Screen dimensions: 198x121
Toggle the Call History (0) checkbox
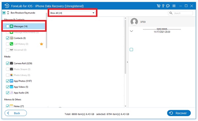pyautogui.click(x=8, y=44)
